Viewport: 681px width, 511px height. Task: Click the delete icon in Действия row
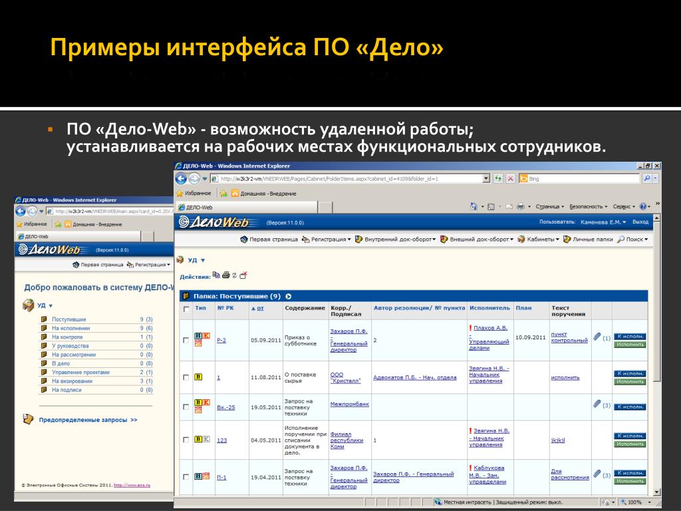pos(243,275)
